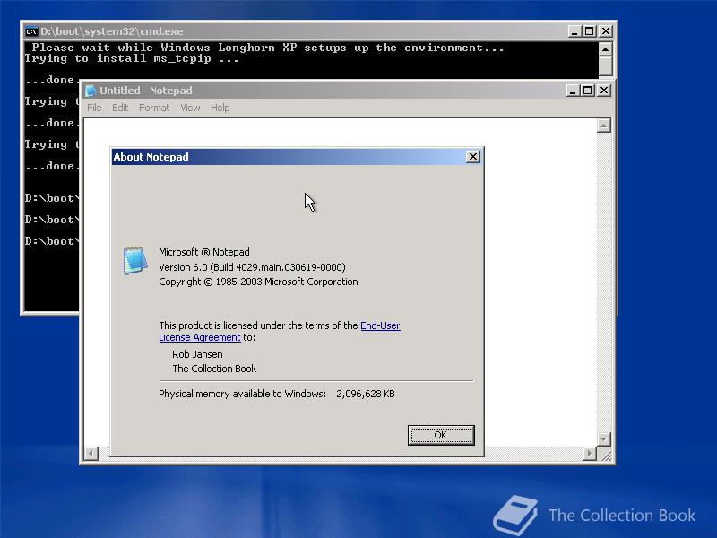This screenshot has width=717, height=538.
Task: Maximize the Untitled - Notepad window
Action: coord(588,91)
